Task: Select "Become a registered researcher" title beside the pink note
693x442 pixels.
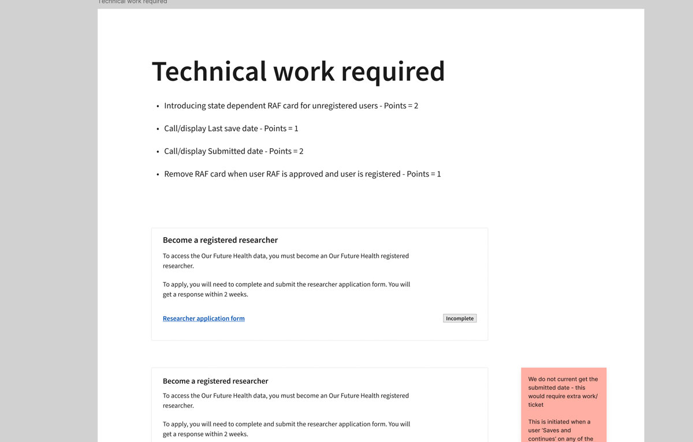Action: coord(215,381)
